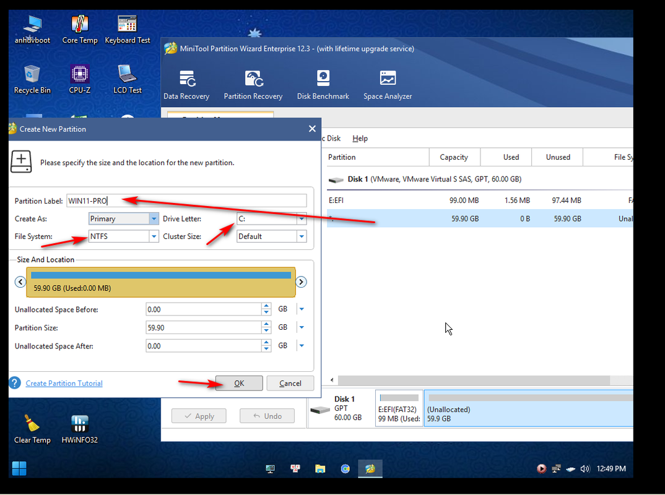This screenshot has height=495, width=665.
Task: Open the Chrome browser taskbar icon
Action: click(346, 468)
